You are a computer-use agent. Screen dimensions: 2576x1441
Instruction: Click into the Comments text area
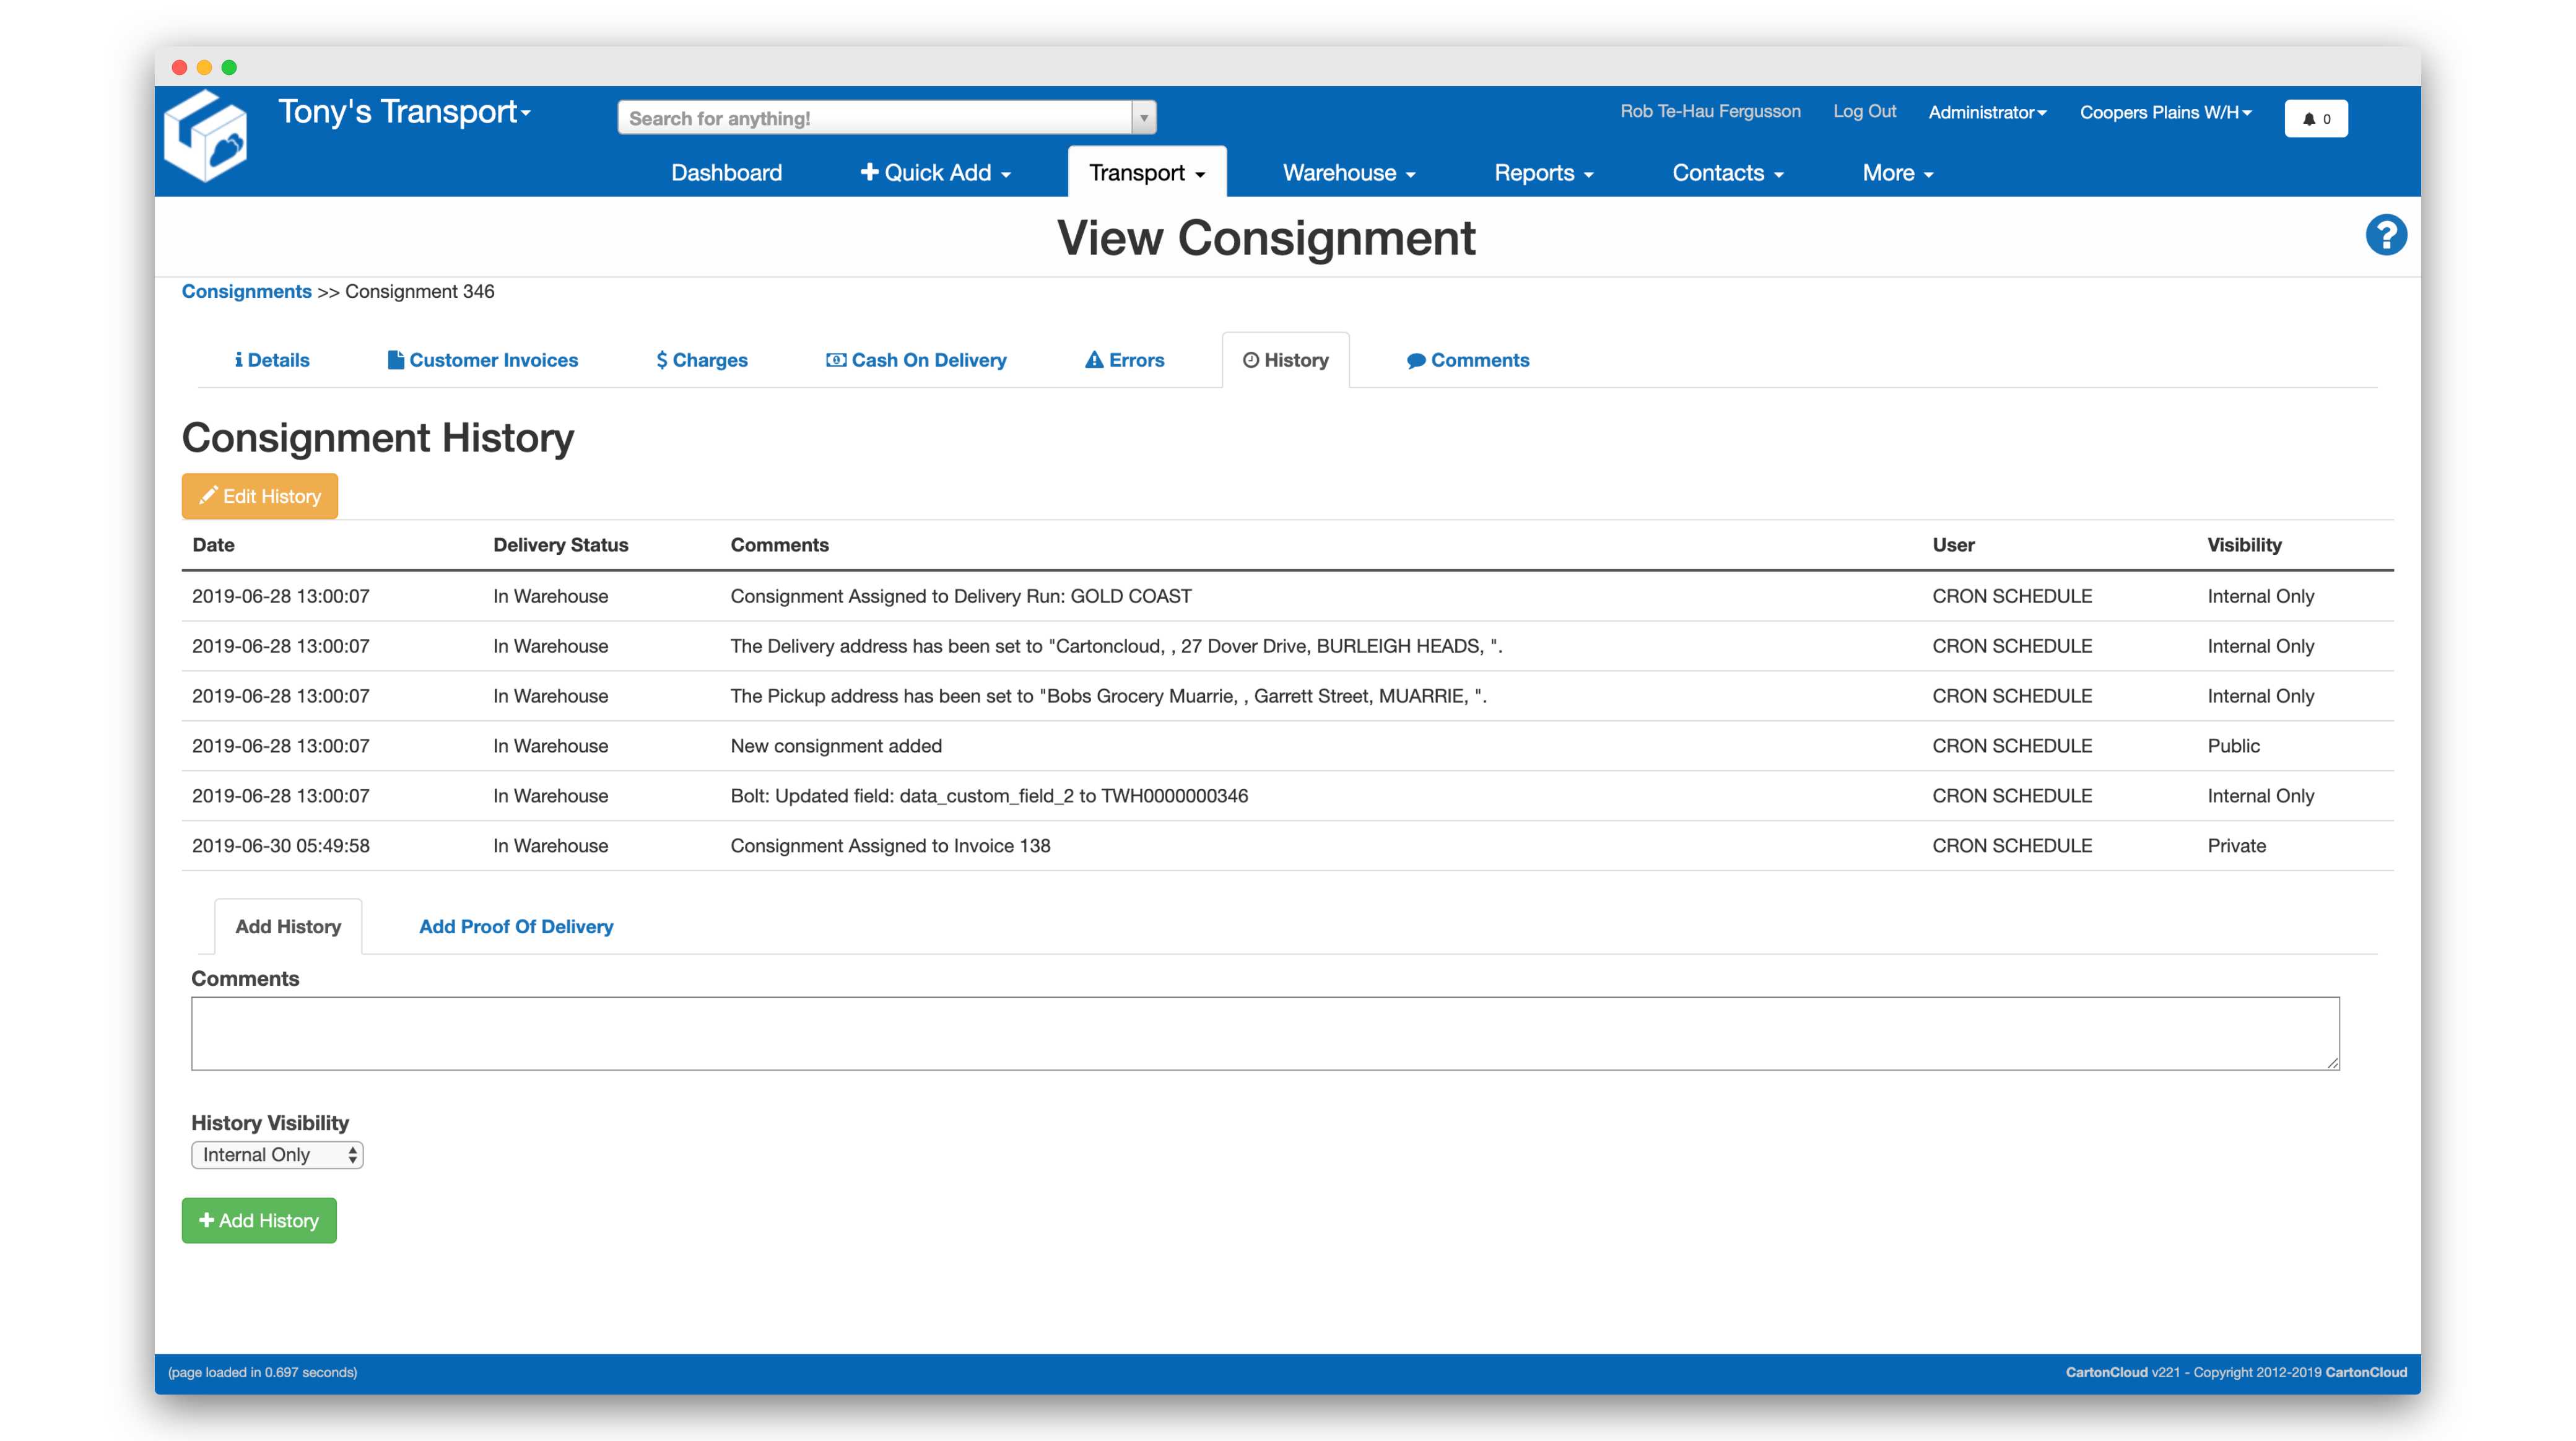1265,1033
